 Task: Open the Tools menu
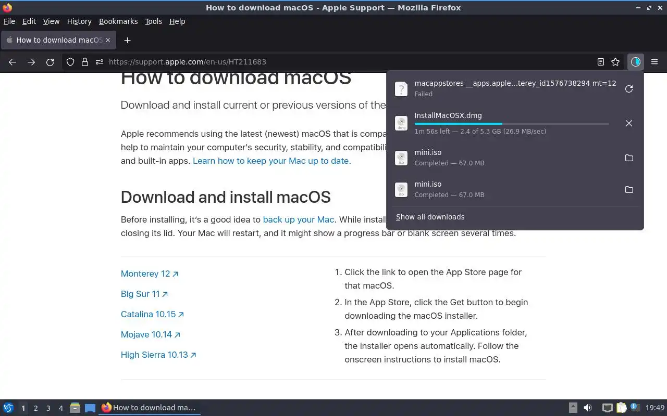click(x=154, y=21)
